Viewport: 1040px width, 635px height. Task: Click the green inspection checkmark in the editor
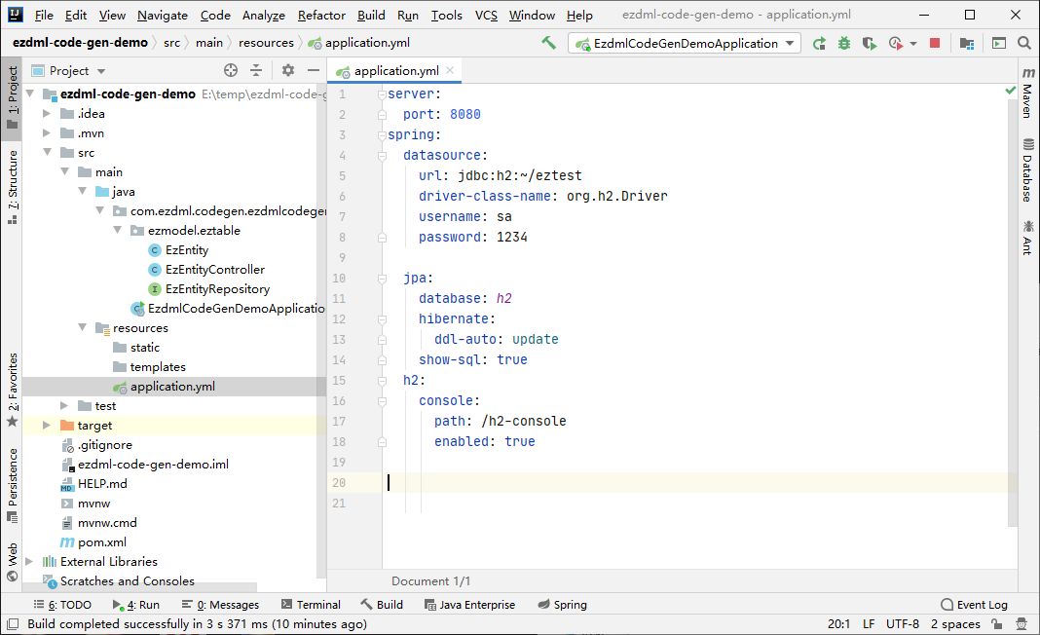coord(1010,90)
